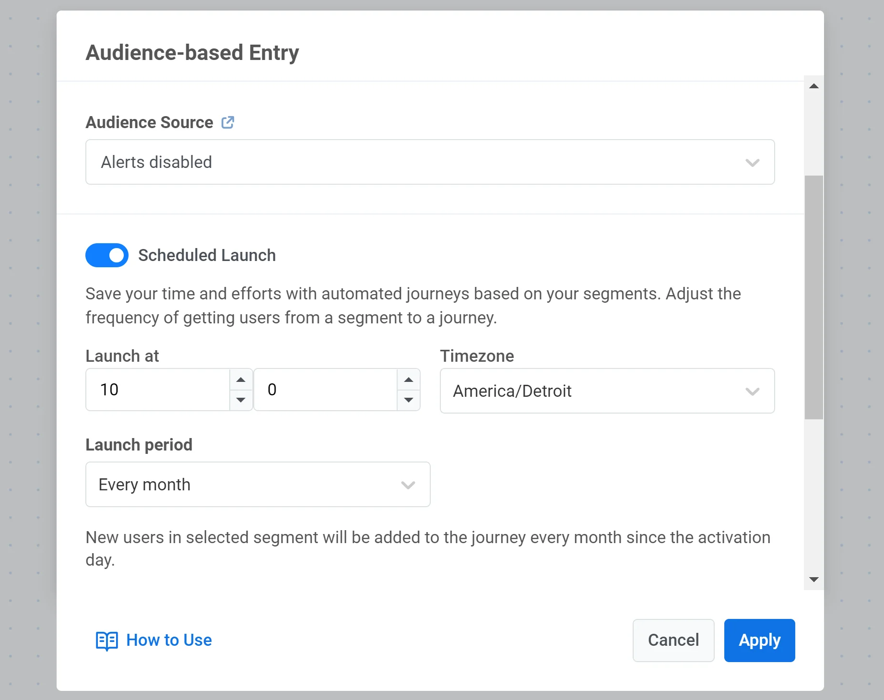
Task: Expand the Audience Source chevron arrow
Action: click(752, 163)
